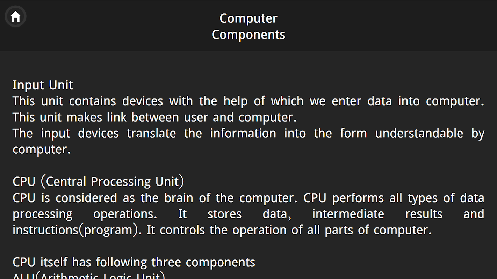
Task: Tap the sentence "It controls the operation of all parts"
Action: [x=289, y=230]
